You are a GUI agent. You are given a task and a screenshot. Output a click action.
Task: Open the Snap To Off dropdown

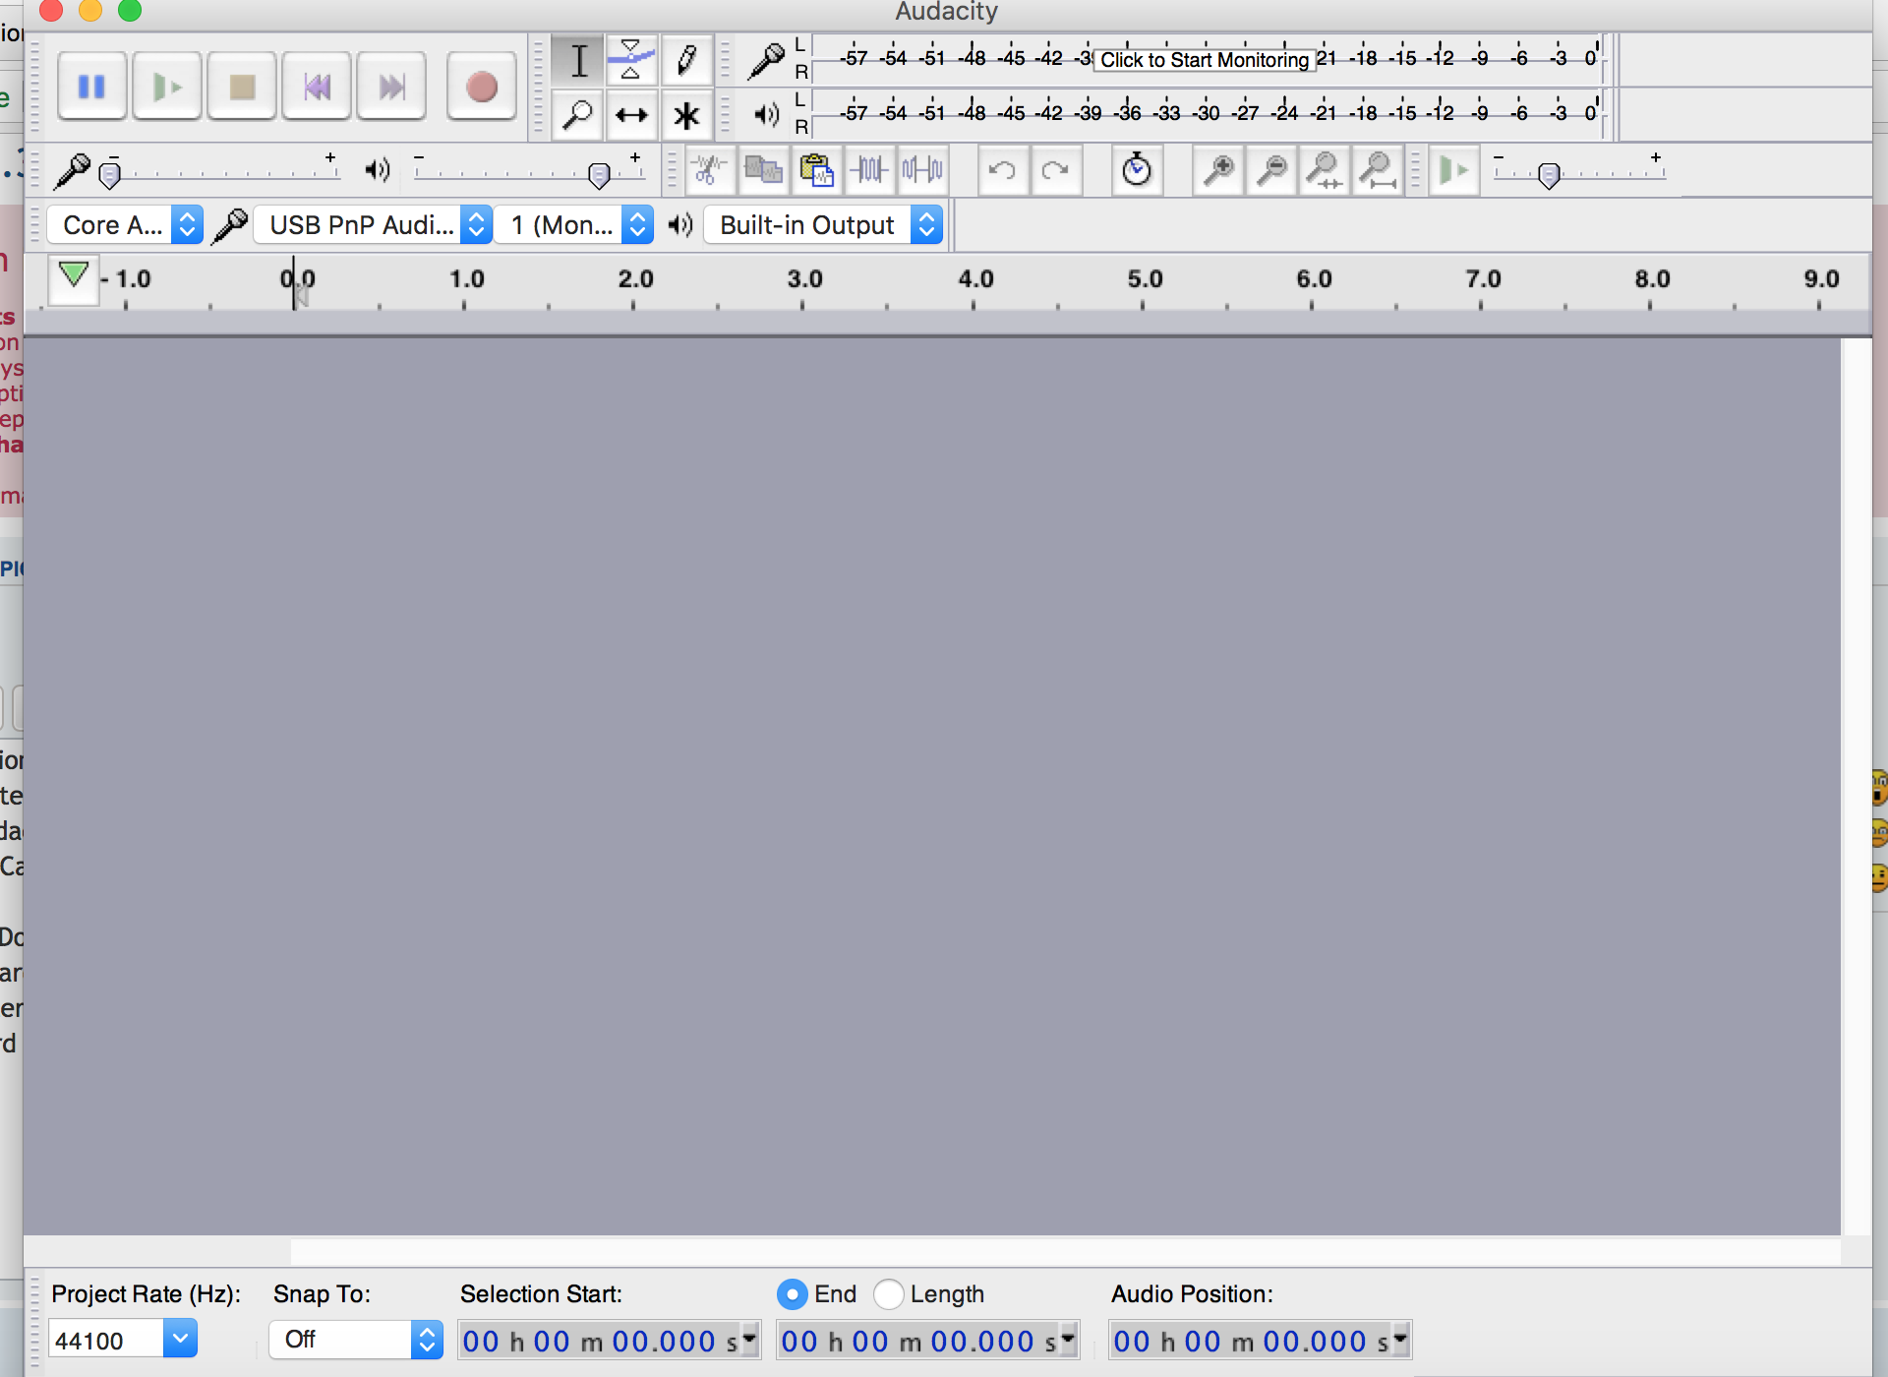click(x=356, y=1340)
